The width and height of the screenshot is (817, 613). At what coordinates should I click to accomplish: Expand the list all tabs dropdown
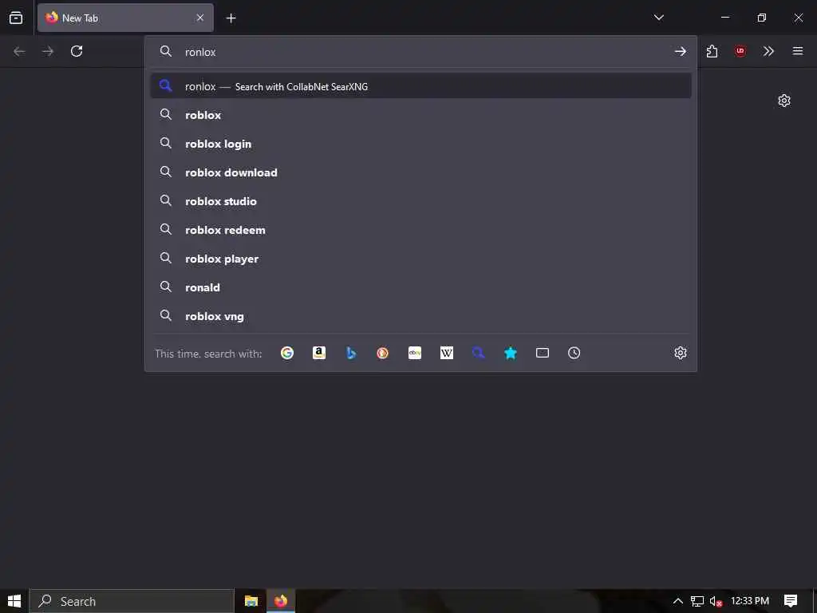coord(658,18)
